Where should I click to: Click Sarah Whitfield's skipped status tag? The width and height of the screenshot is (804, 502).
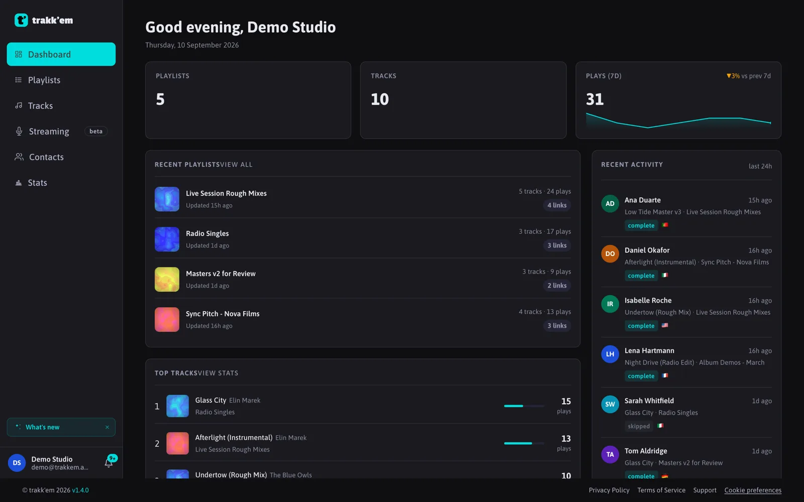(639, 426)
